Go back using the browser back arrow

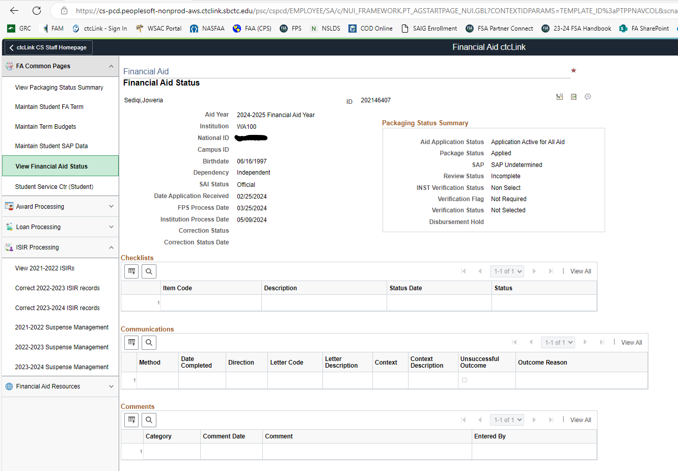[x=14, y=10]
